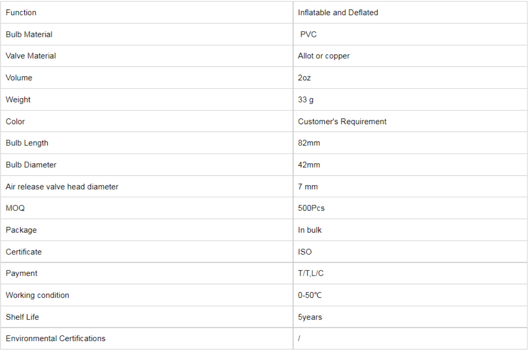The image size is (530, 352).
Task: Select the 'Bulb Material' row label
Action: tap(29, 34)
